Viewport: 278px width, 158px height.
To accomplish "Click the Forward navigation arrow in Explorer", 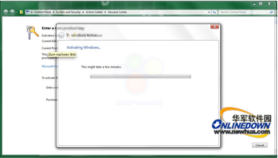I will point(12,12).
